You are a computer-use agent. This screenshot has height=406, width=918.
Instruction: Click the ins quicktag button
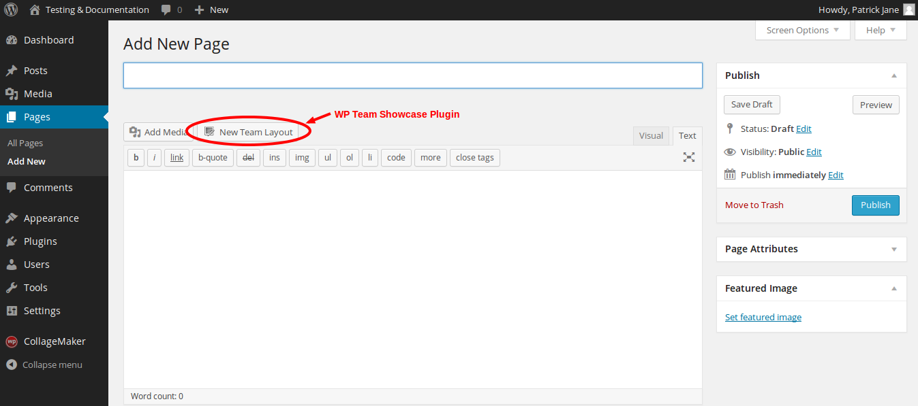tap(275, 158)
